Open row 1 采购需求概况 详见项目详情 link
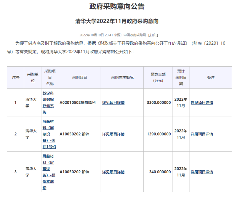243x200 pixels. pyautogui.click(x=113, y=103)
